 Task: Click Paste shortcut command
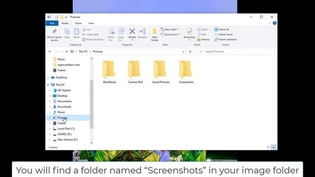(x=93, y=39)
